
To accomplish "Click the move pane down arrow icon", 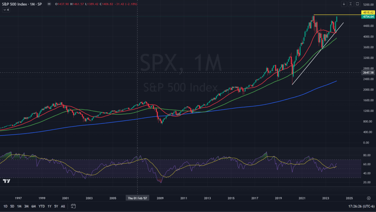I will click(x=344, y=4).
